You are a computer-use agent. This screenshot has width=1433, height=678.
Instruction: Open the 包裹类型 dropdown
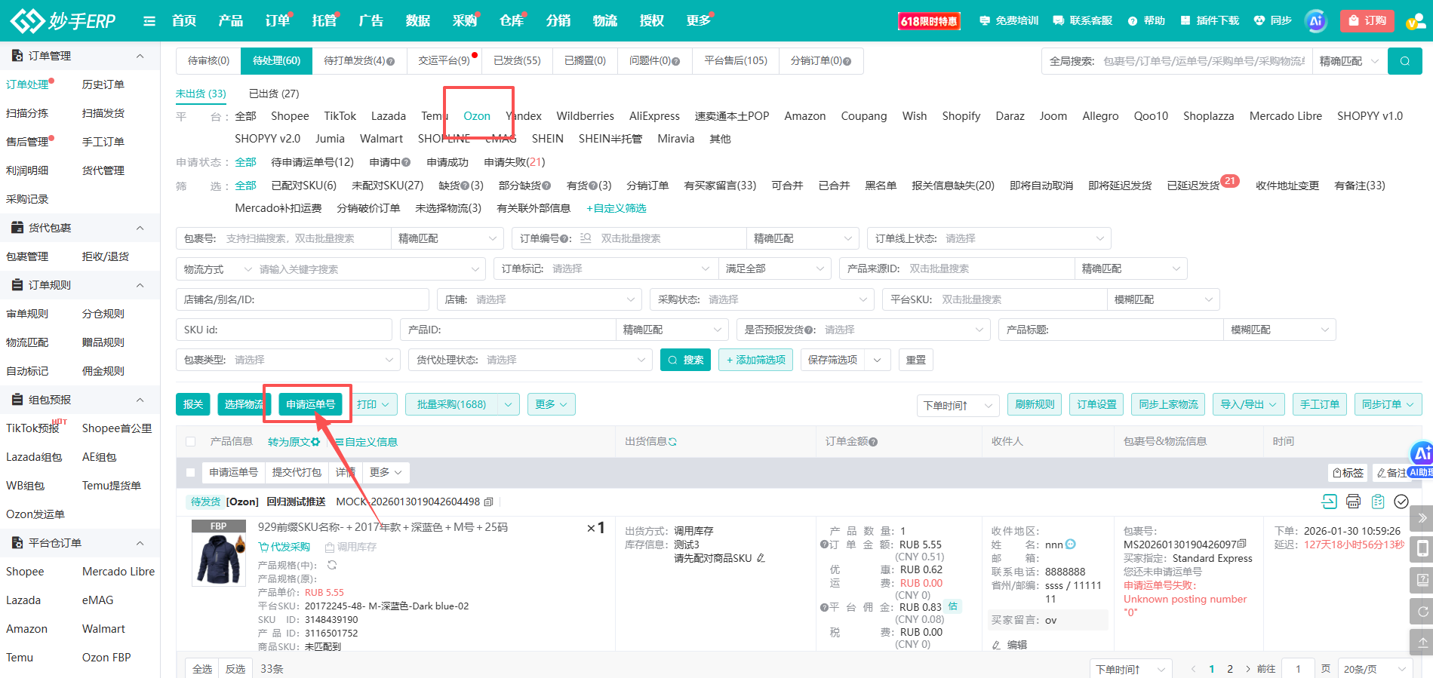[288, 360]
